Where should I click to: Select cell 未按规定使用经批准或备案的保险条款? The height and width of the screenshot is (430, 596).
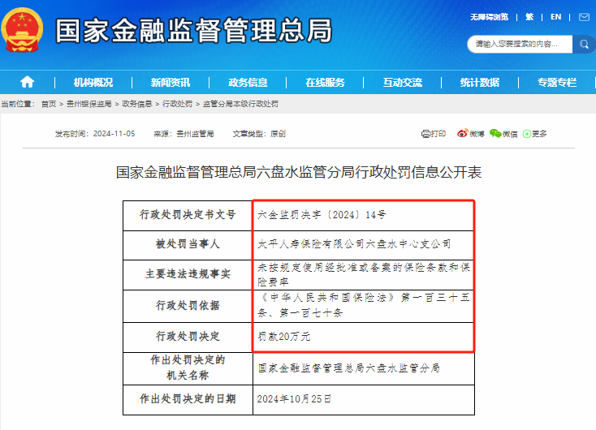364,275
